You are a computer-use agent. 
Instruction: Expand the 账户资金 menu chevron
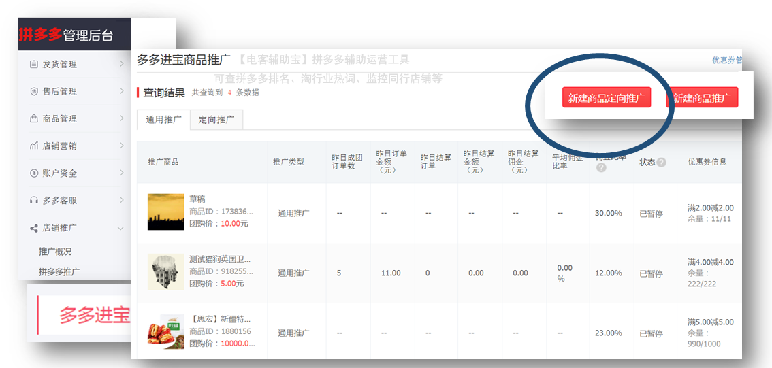pos(121,173)
